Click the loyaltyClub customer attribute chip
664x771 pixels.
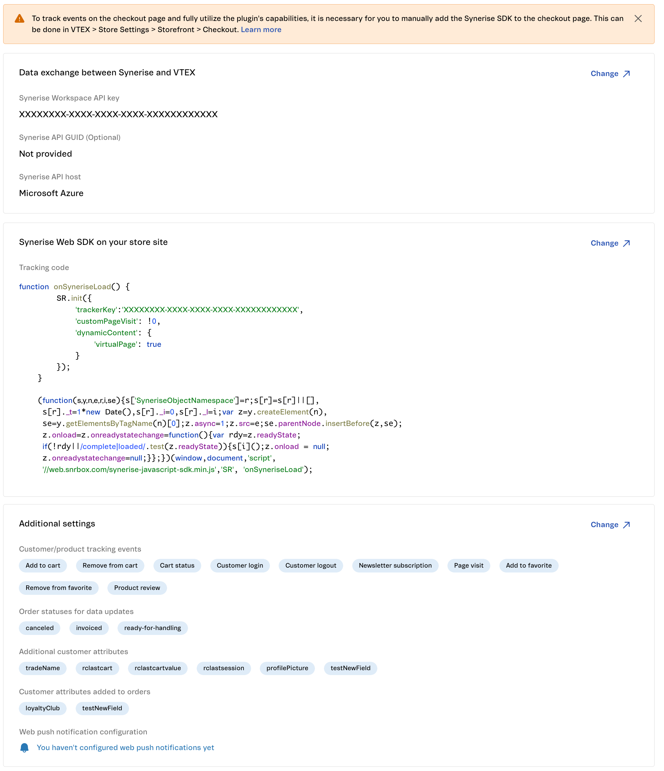pos(43,708)
